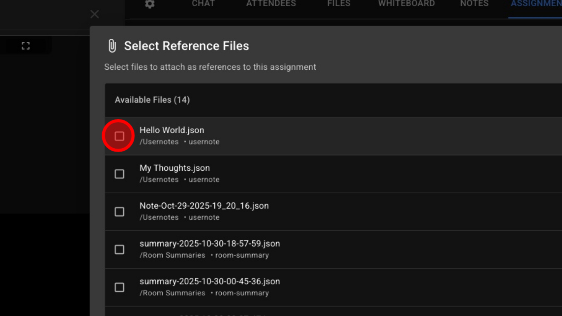Select checkbox for summary-2025-10-30-00-45-36.json

(x=119, y=287)
